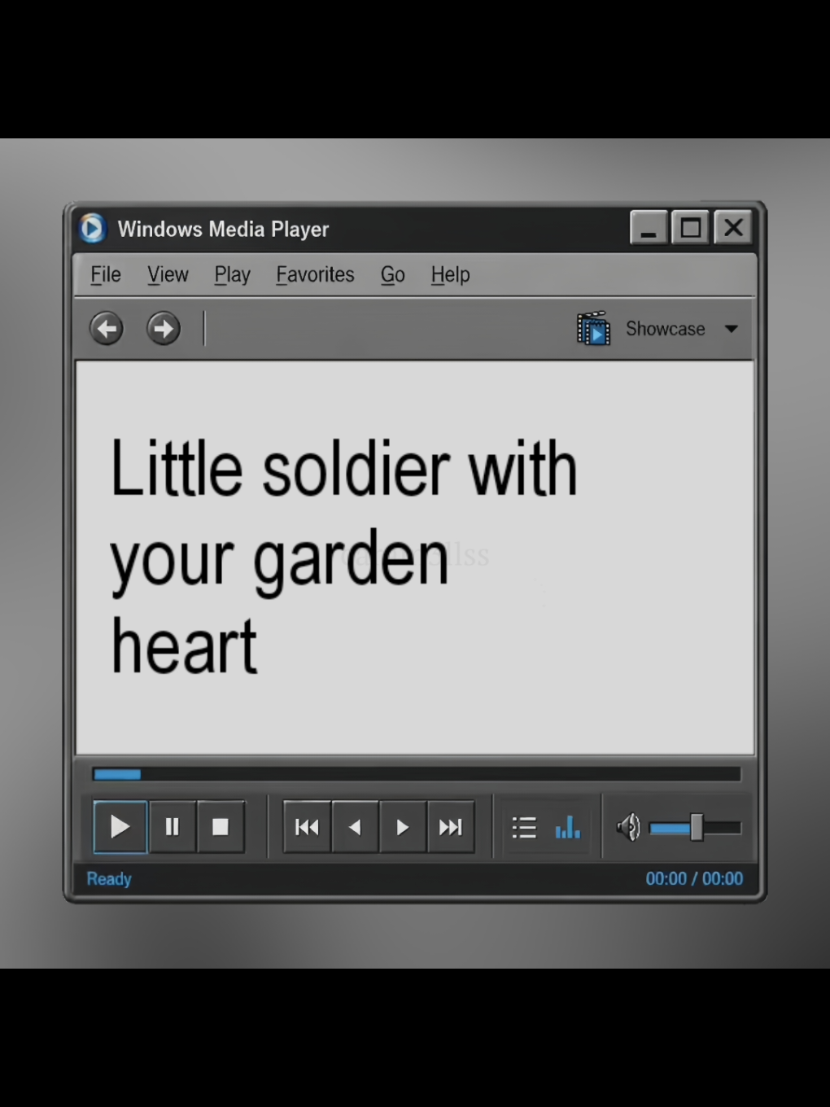Open the File menu
The height and width of the screenshot is (1107, 830).
coord(106,274)
